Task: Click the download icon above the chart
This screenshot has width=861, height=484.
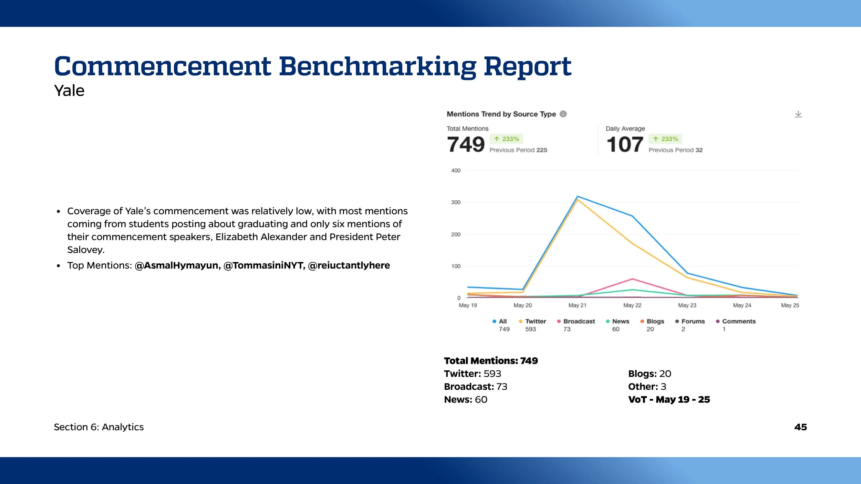Action: click(799, 114)
